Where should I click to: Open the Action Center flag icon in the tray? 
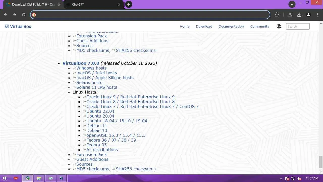click(x=287, y=178)
